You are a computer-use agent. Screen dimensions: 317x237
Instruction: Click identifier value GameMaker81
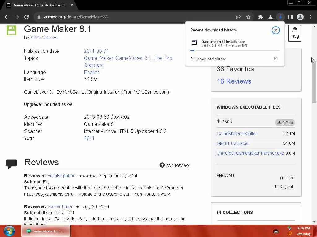point(100,124)
